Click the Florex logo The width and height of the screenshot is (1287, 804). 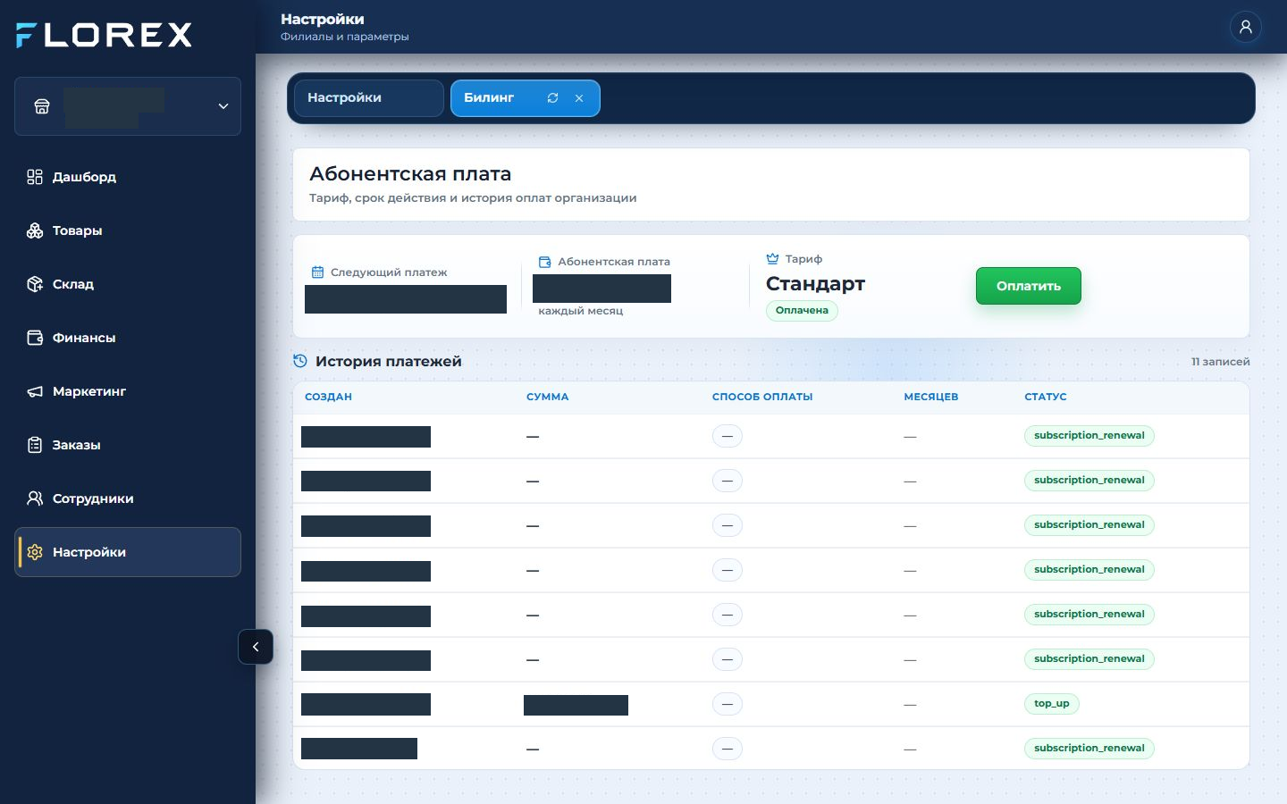click(104, 35)
